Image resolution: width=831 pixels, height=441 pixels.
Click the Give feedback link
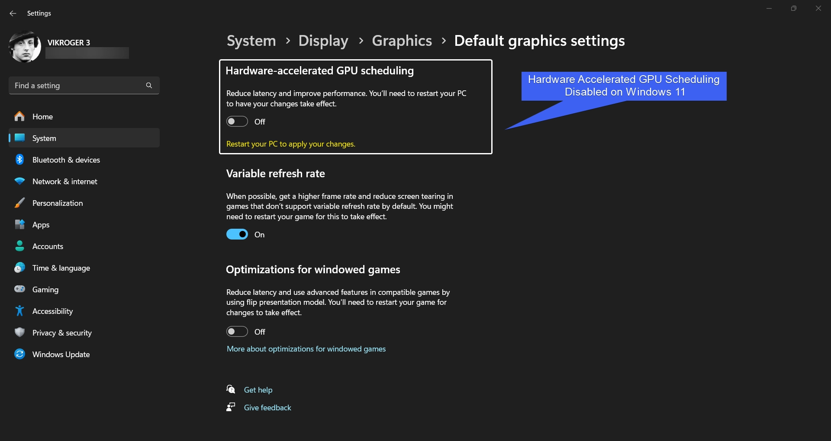267,407
